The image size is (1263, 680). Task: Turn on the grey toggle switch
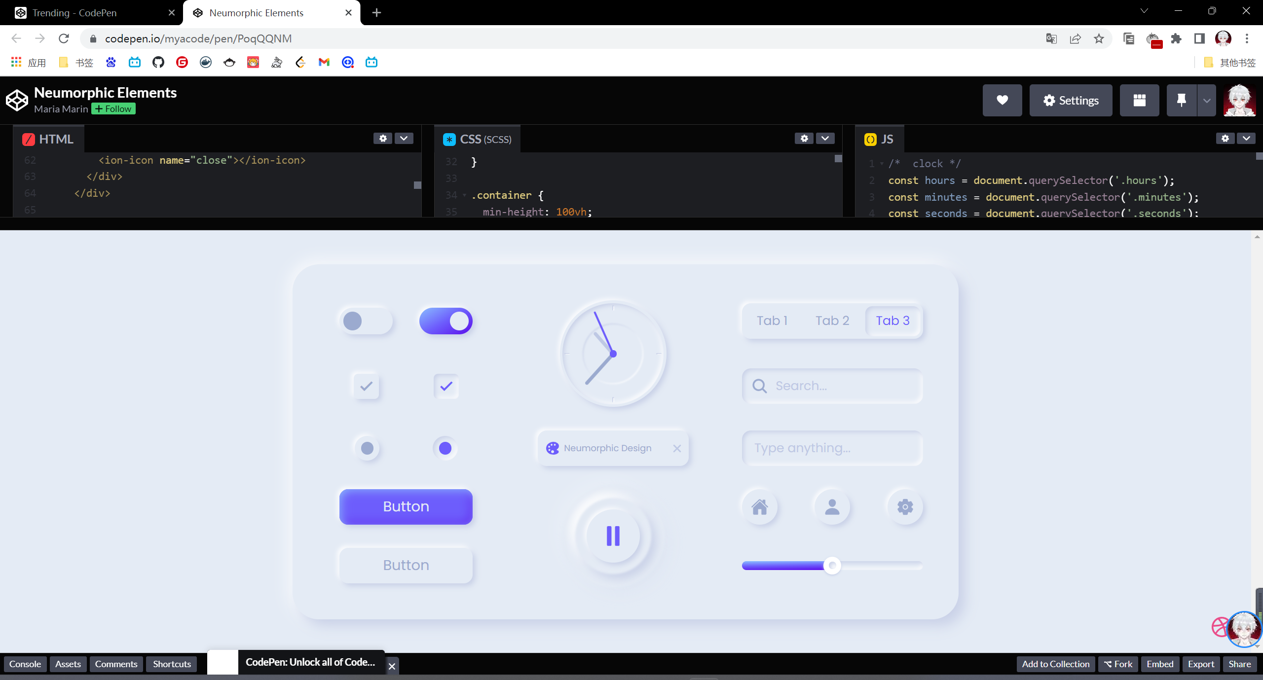pos(366,321)
